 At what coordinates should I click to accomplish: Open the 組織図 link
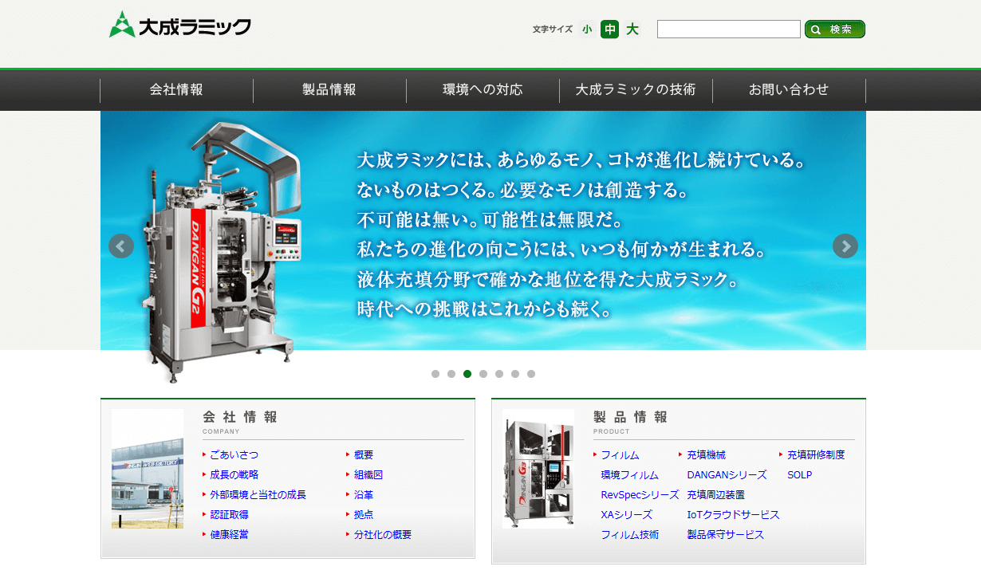tap(368, 475)
